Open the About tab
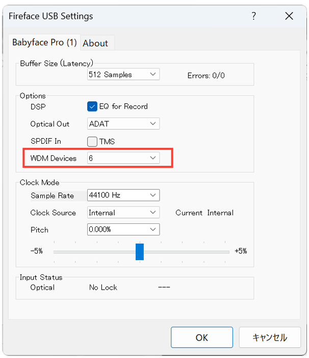Image resolution: width=309 pixels, height=358 pixels. click(x=95, y=43)
